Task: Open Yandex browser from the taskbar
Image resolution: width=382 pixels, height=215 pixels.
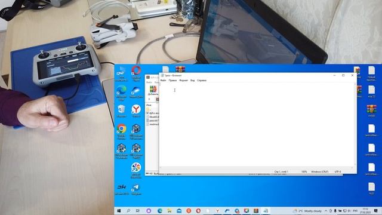Action: point(217,211)
